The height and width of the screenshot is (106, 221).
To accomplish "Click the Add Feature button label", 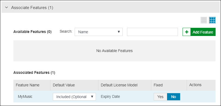I will coord(203,32).
